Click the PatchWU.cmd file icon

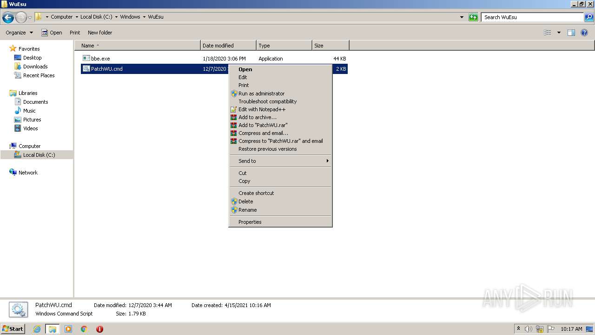pos(86,69)
